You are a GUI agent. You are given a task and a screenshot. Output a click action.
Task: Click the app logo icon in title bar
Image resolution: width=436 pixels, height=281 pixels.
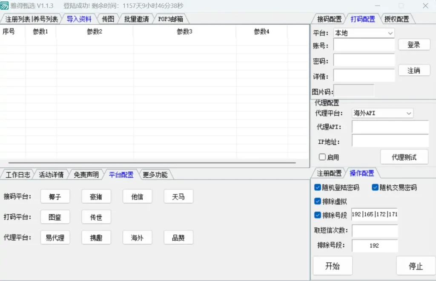point(4,5)
